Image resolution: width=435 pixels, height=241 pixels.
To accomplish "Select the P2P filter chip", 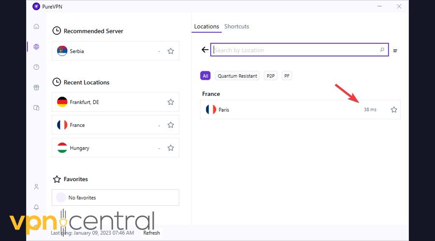I will [x=271, y=76].
